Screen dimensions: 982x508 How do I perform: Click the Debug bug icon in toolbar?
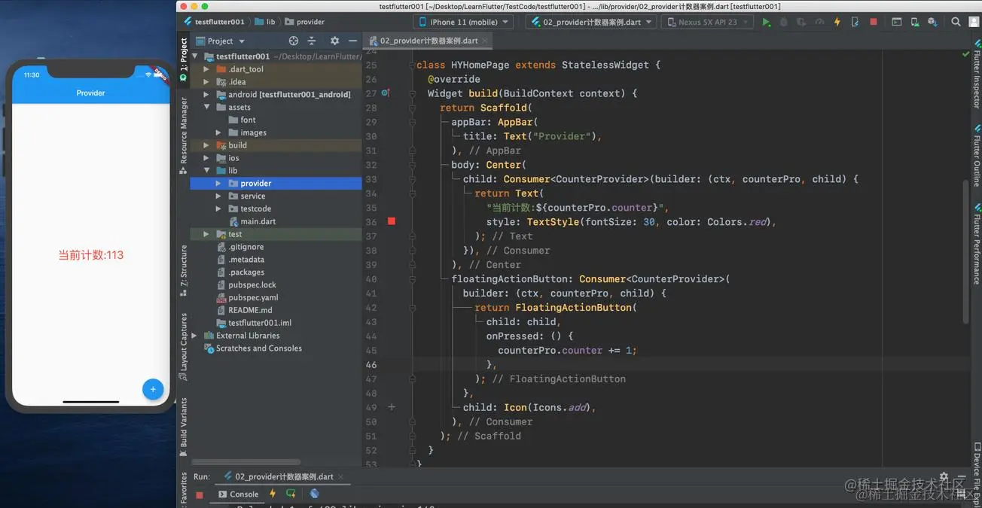pos(784,22)
